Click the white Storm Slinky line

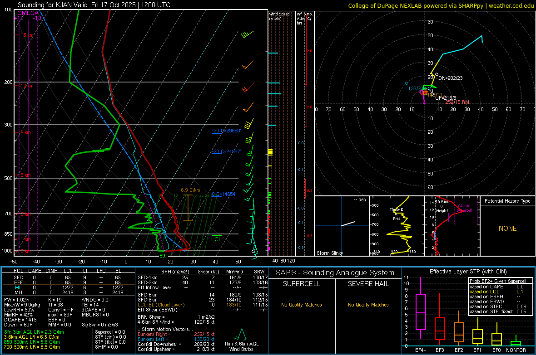(x=348, y=224)
